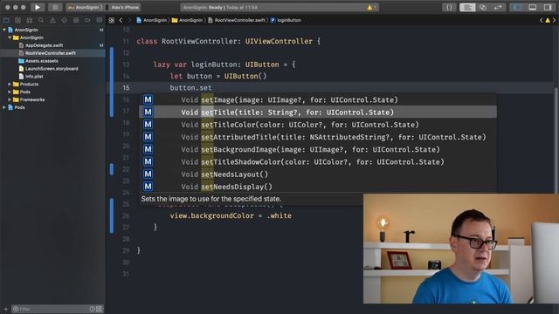Open the Breakpoint navigator
This screenshot has height=314, width=559.
(x=87, y=20)
